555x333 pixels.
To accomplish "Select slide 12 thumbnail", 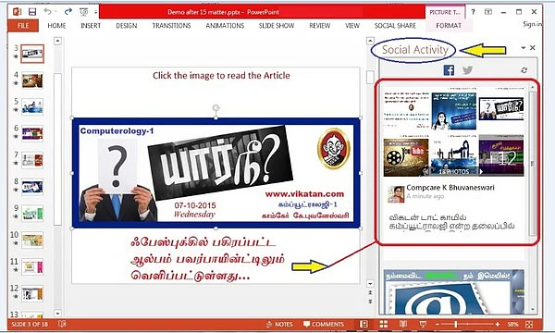I will (32, 293).
